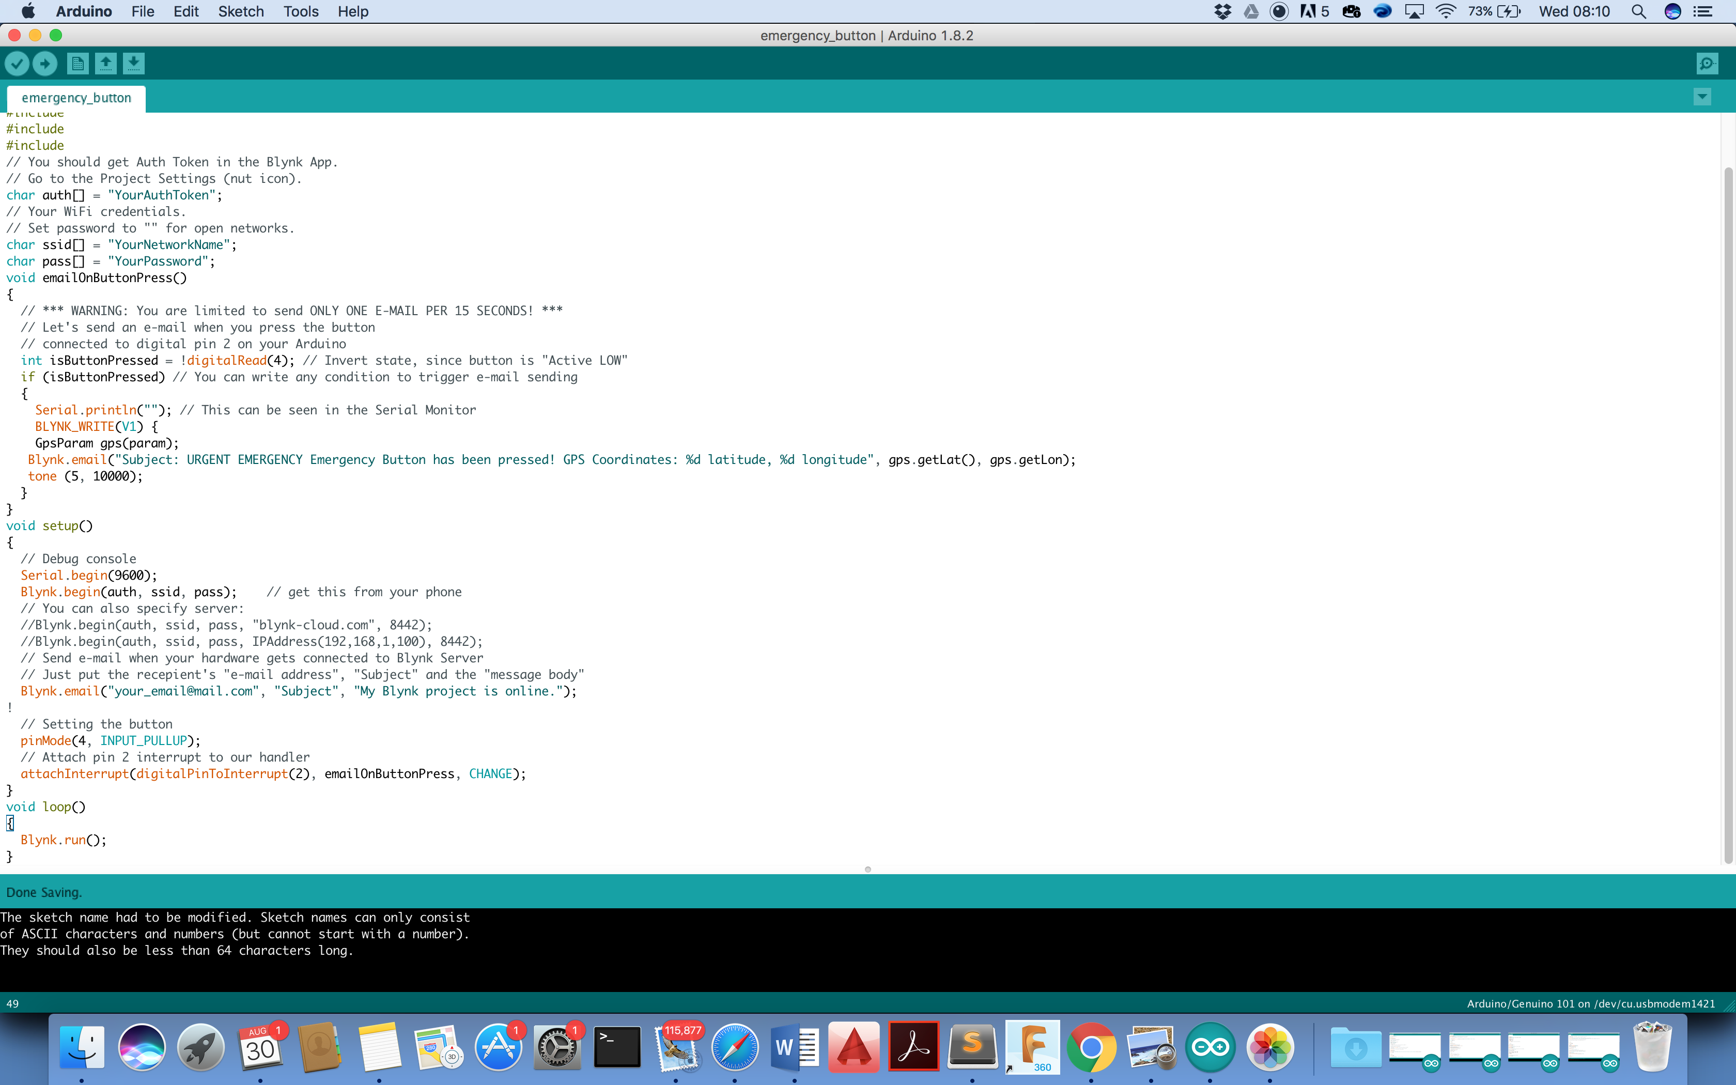Open the Arduino application menu

pos(84,11)
